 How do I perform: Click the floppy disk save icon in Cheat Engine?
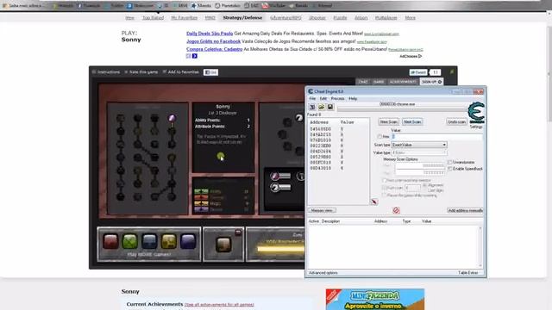[x=329, y=107]
